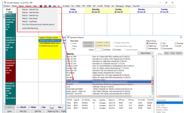
Task: Select the Trip report group
Action: click(161, 43)
